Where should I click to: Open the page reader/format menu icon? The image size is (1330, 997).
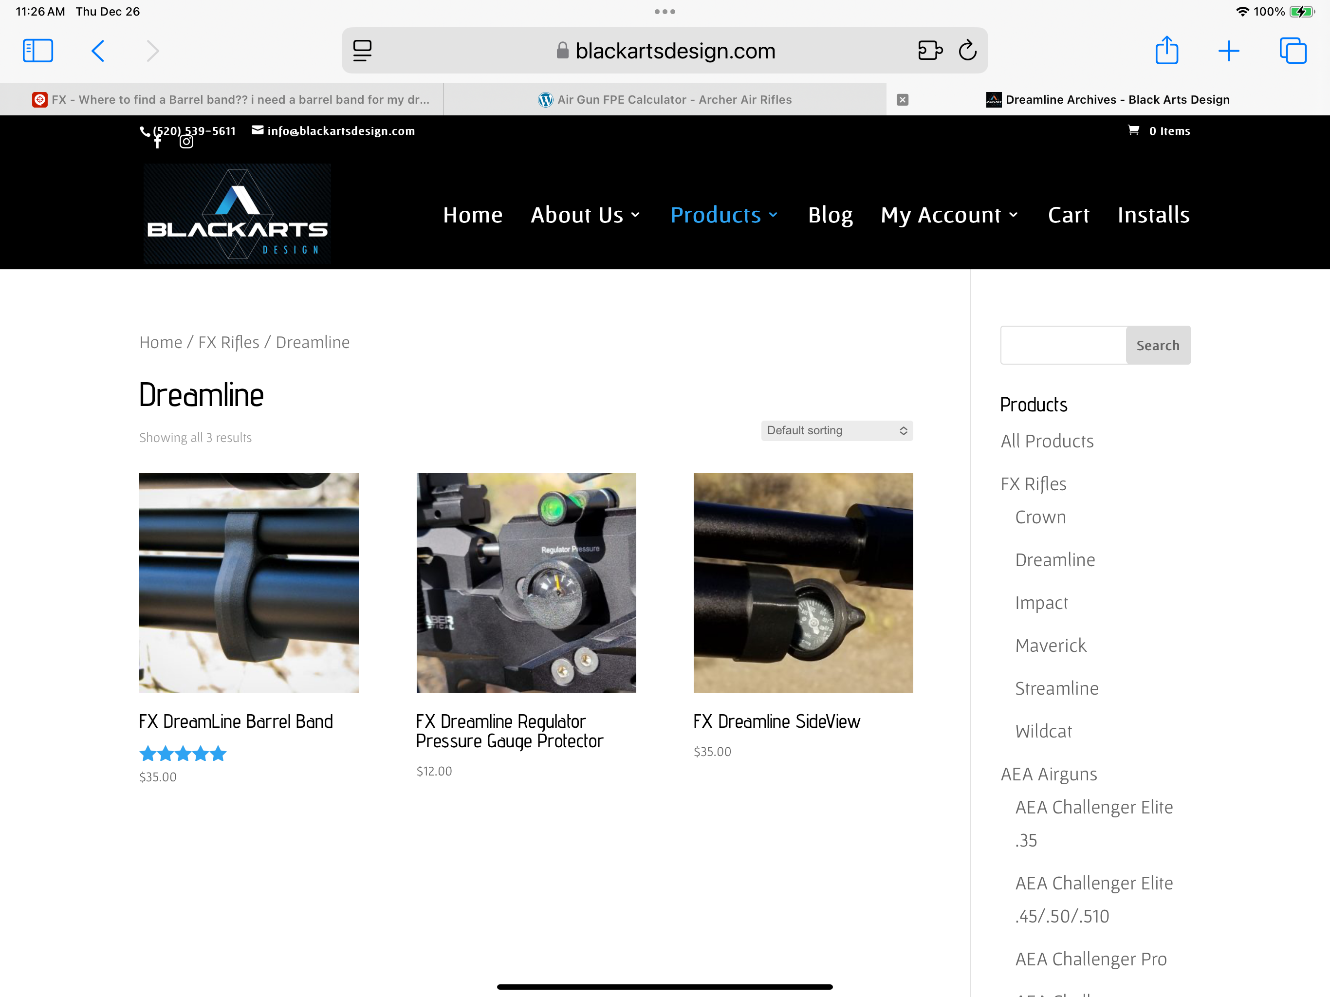click(362, 51)
